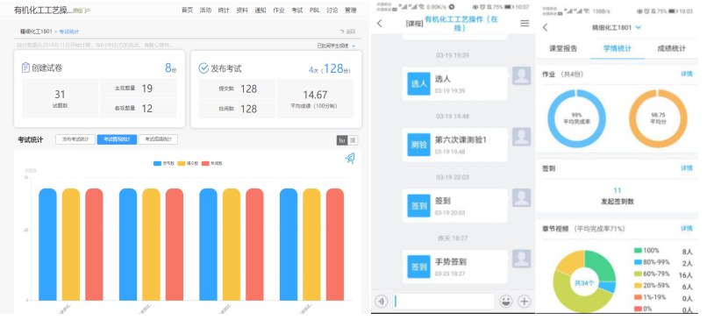The height and width of the screenshot is (320, 707).
Task: Open the 首页 menu in the web top bar
Action: [x=187, y=10]
